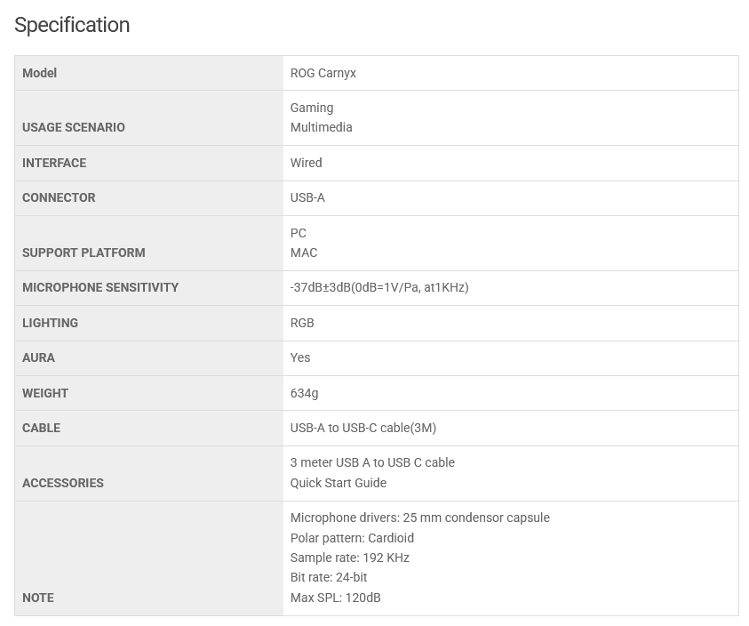Click the NOTE label

point(37,598)
